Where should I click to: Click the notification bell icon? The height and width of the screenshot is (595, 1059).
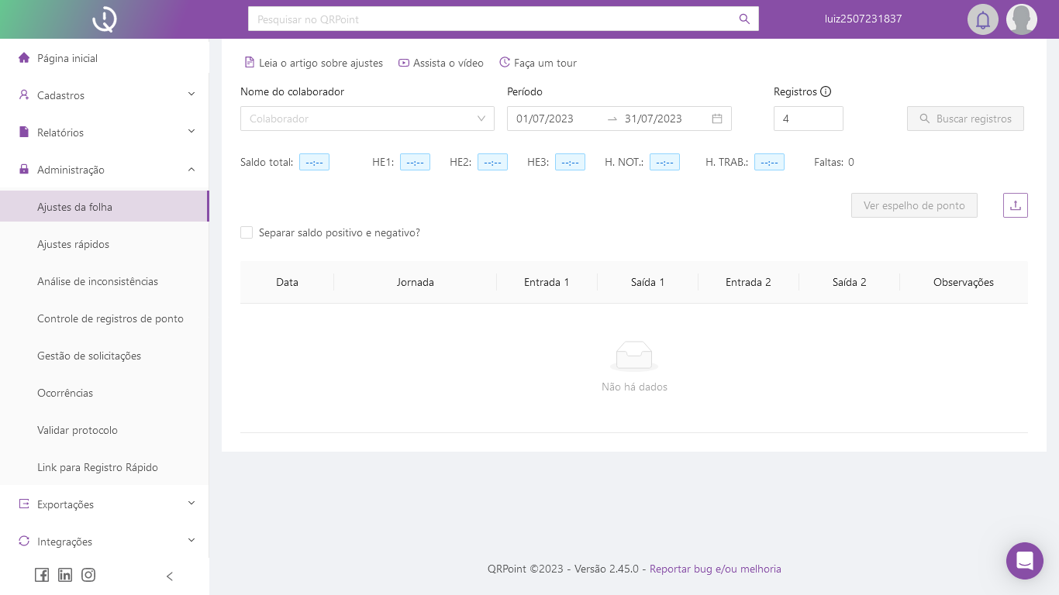point(982,19)
